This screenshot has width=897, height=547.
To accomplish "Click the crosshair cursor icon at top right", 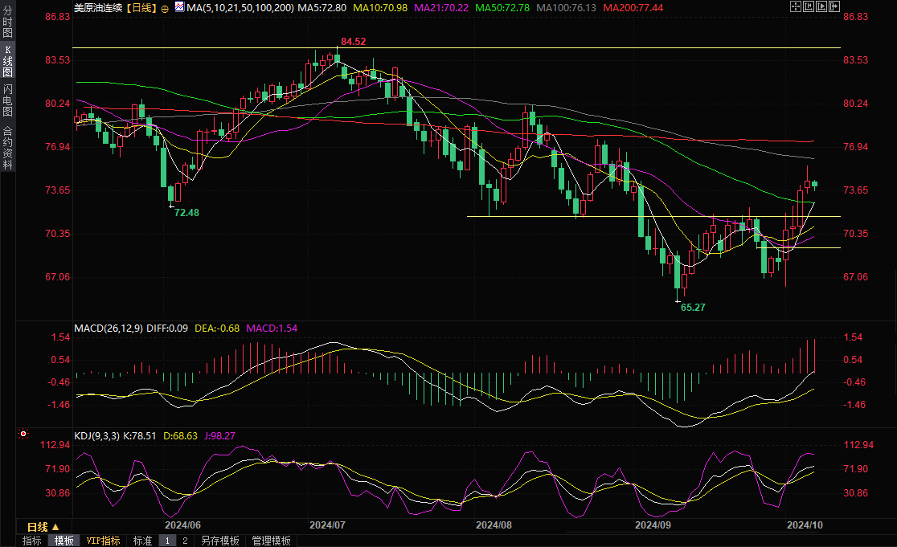I will point(795,6).
